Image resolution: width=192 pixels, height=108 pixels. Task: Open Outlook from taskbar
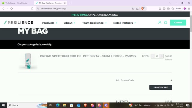[x=79, y=105]
